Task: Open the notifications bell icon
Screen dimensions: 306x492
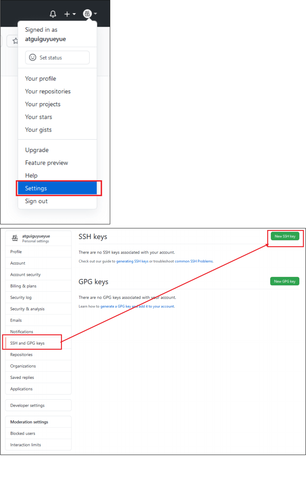Action: 53,14
